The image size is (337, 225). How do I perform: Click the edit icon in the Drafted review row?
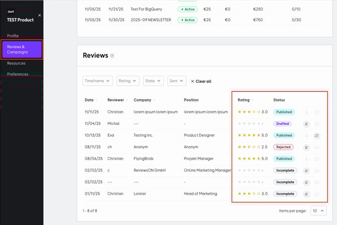[x=306, y=124]
